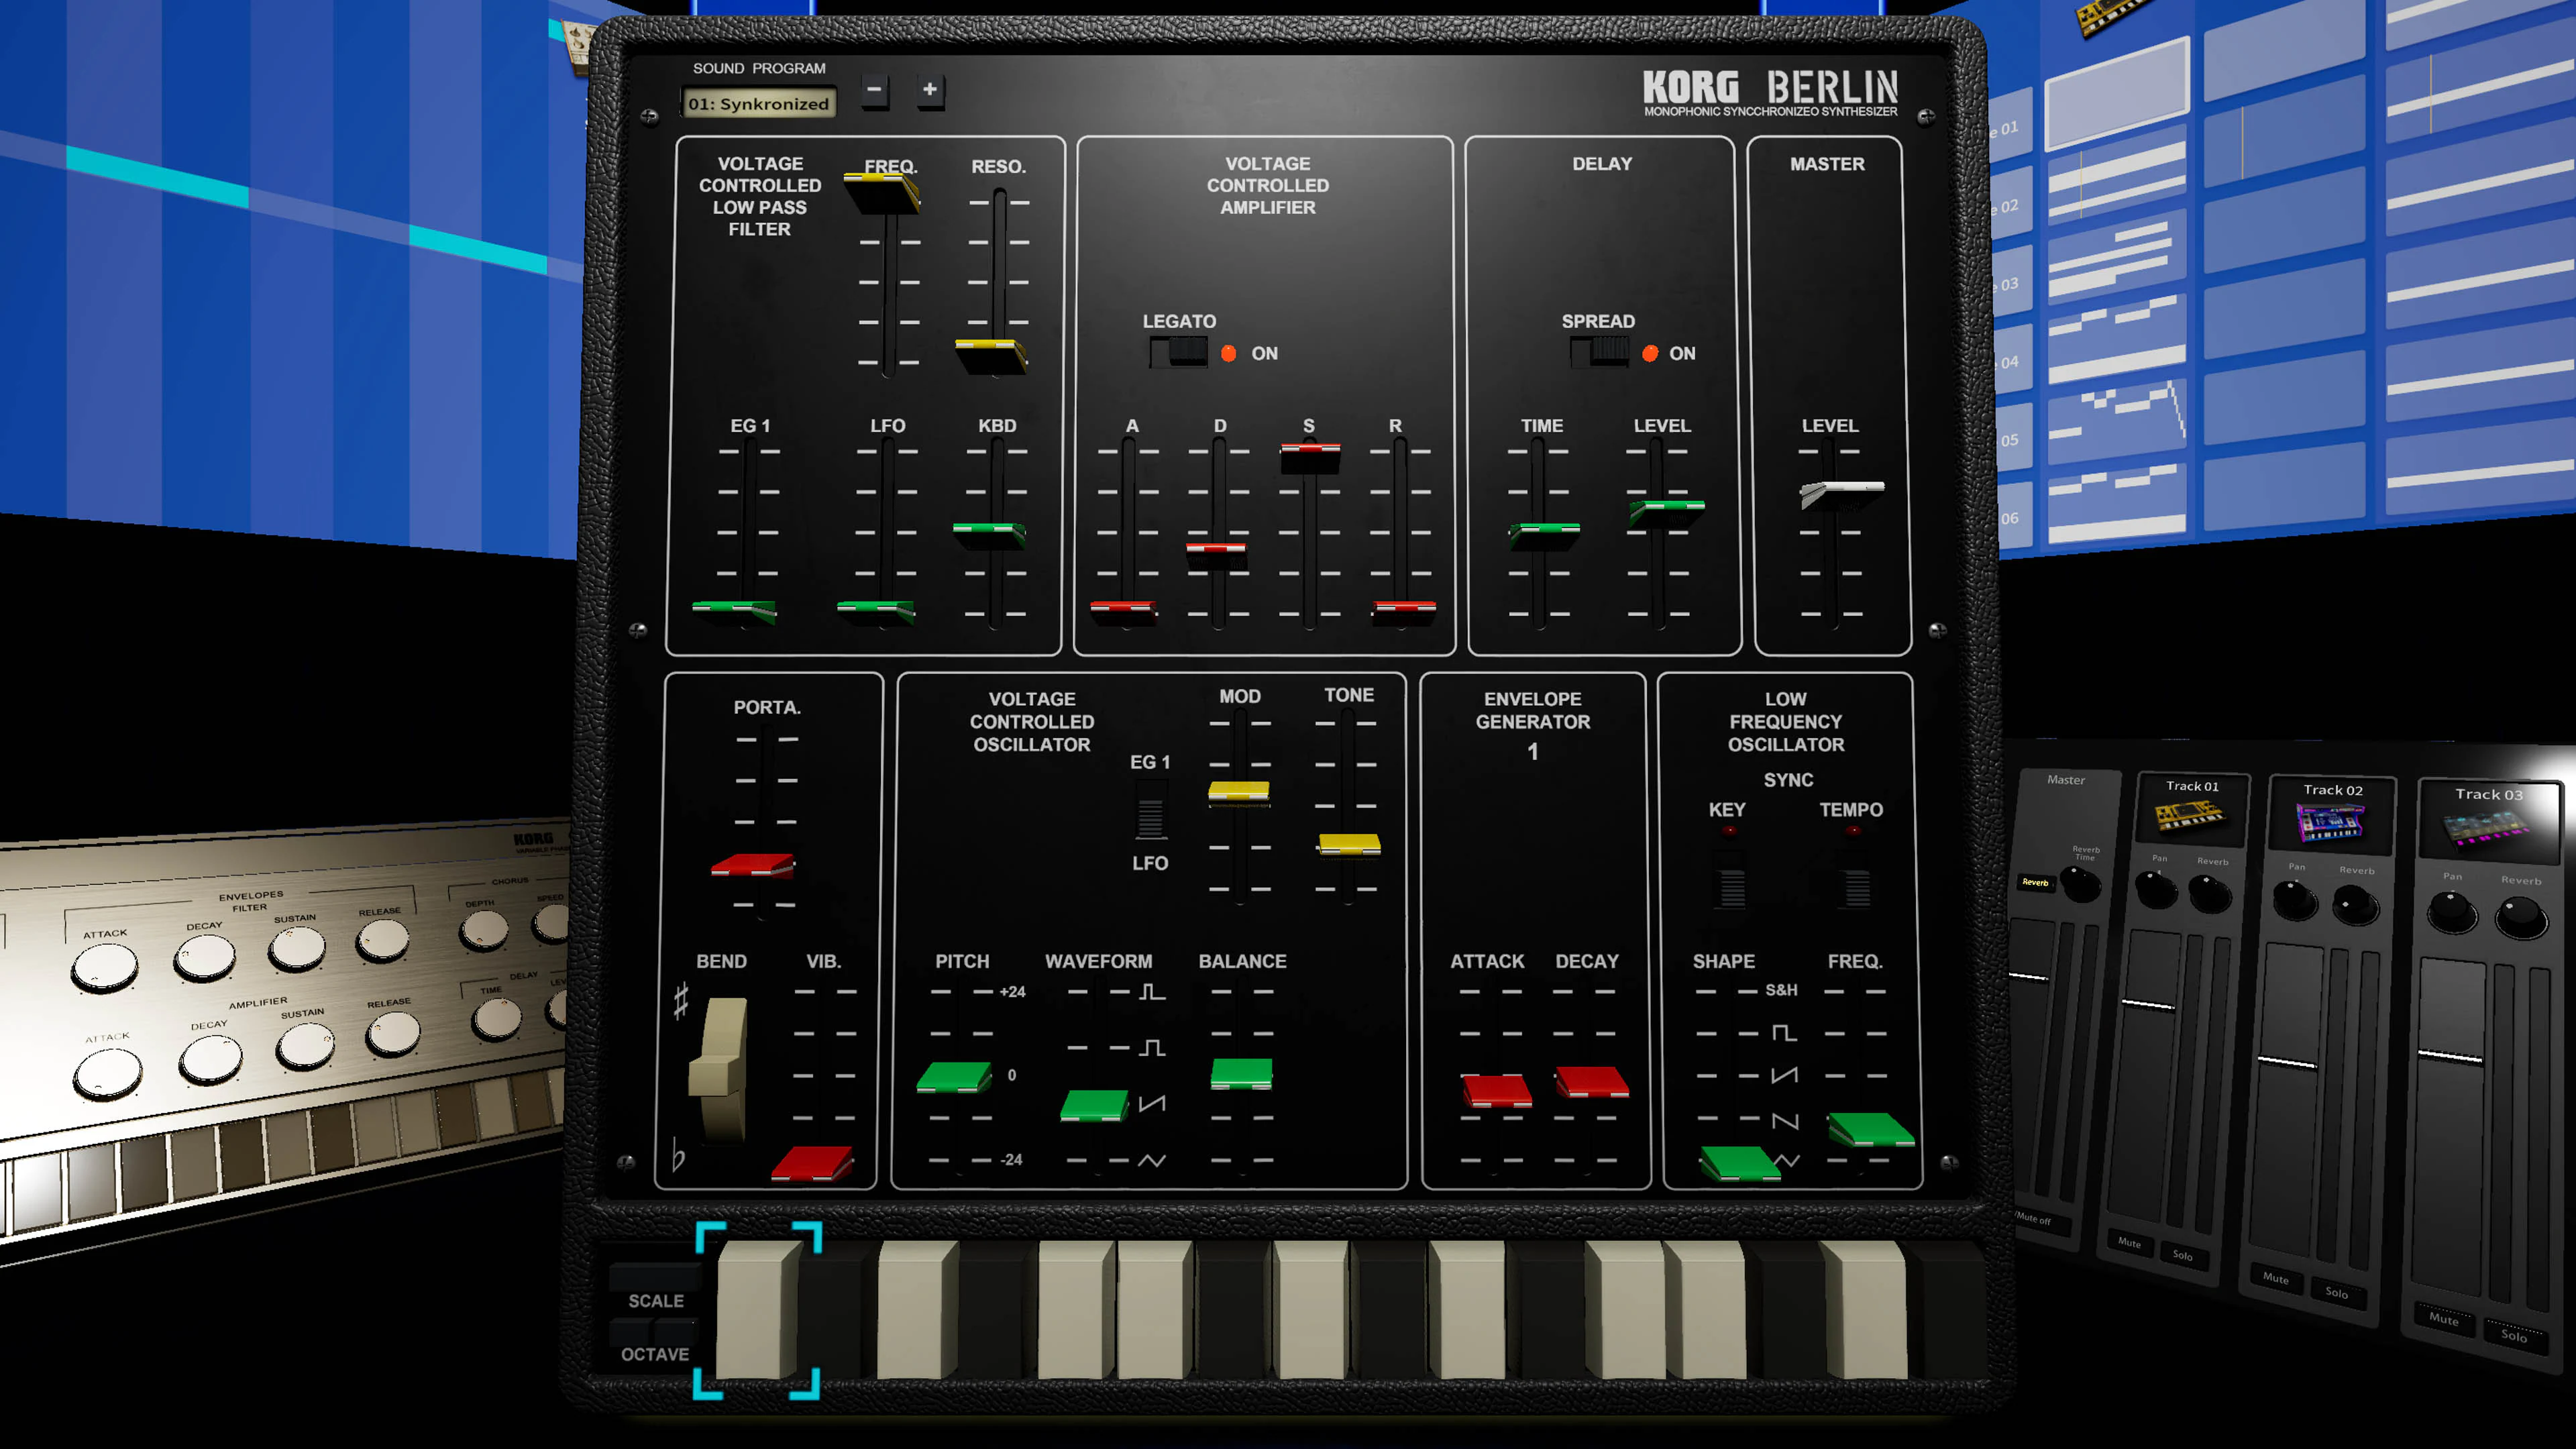Mute Track 01 in the mixer
Image resolution: width=2576 pixels, height=1449 pixels.
click(x=2131, y=1244)
